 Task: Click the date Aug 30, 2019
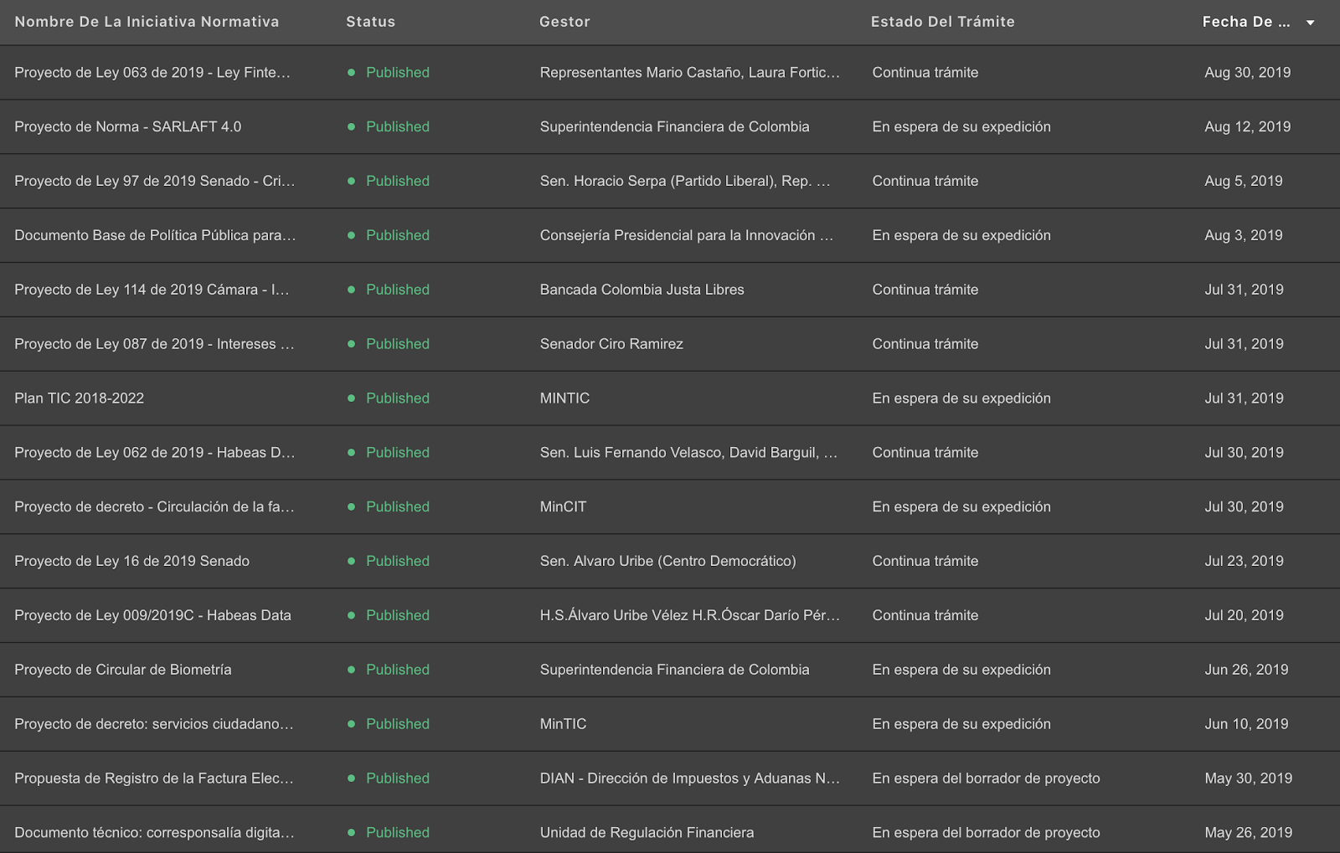(1247, 73)
